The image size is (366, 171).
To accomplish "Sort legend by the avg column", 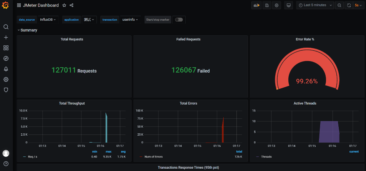I will [x=123, y=152].
